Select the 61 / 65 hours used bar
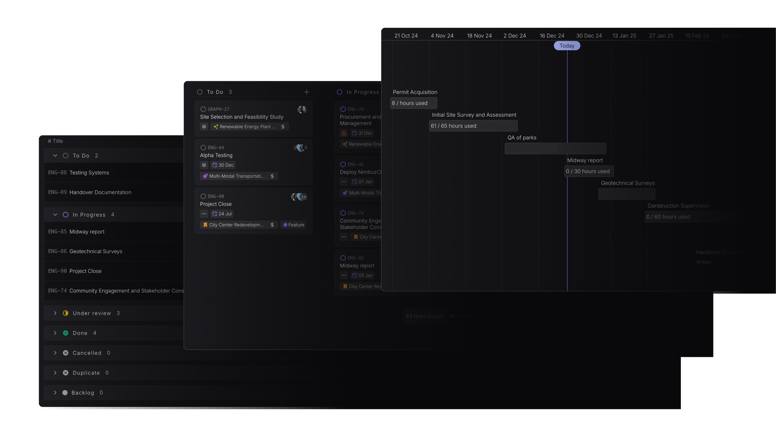The image size is (776, 437). click(x=473, y=126)
